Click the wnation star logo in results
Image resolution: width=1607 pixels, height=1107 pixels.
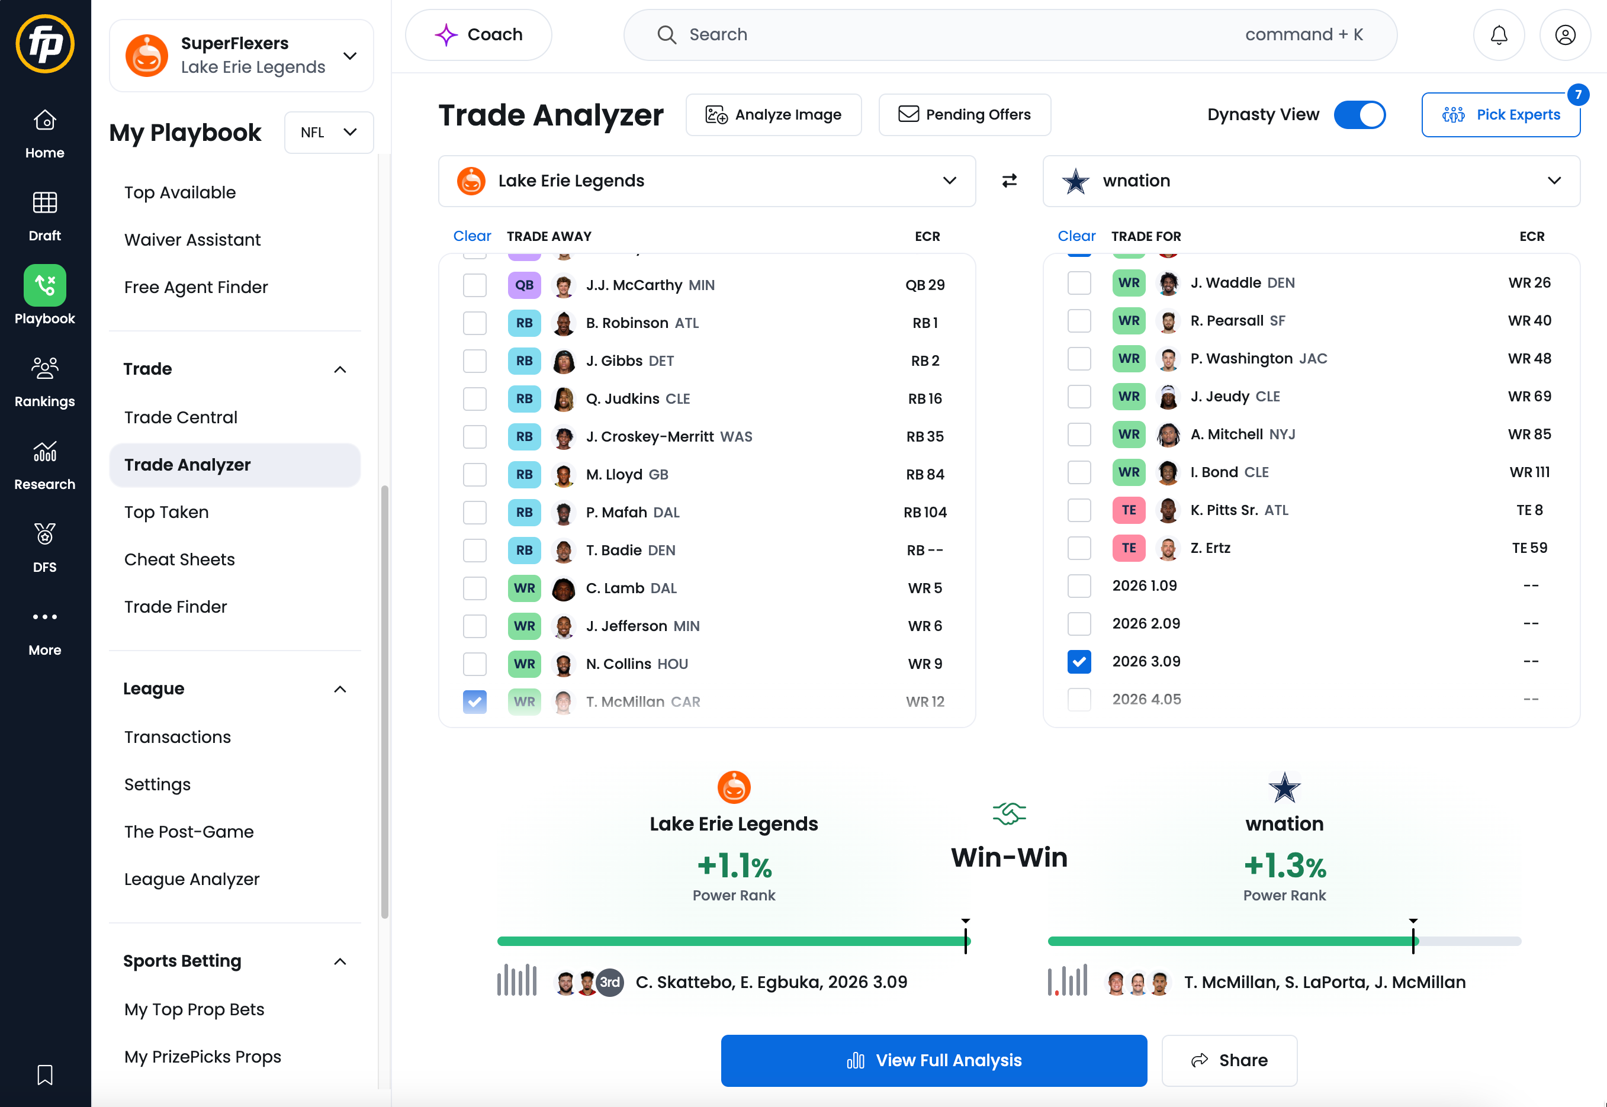pyautogui.click(x=1284, y=787)
